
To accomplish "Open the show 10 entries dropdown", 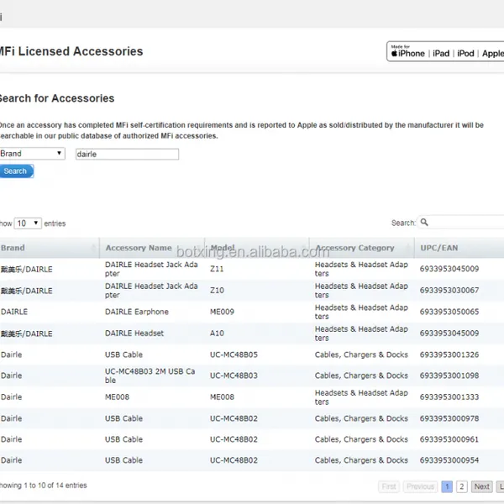I will 28,223.
